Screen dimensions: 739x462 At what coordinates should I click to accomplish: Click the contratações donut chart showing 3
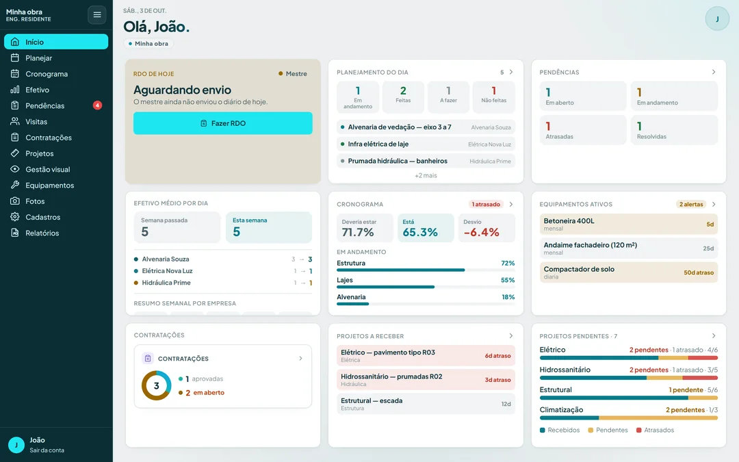pos(157,385)
